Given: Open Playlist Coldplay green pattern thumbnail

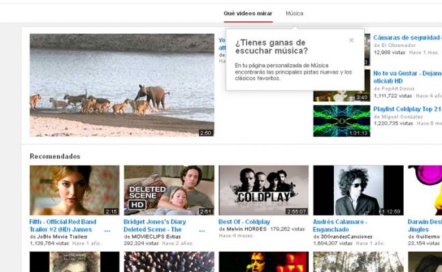Looking at the screenshot, I should [x=342, y=121].
